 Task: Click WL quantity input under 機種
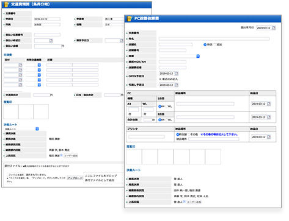pyautogui.click(x=148, y=110)
